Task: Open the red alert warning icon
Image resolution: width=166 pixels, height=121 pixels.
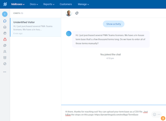Action: pyautogui.click(x=5, y=39)
